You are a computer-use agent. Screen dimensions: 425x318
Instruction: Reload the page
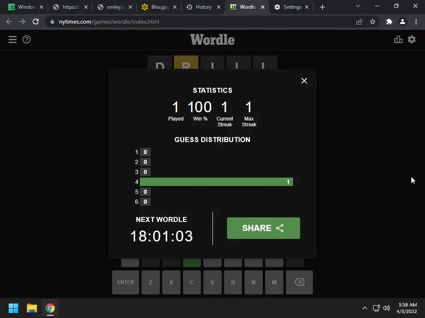[36, 22]
